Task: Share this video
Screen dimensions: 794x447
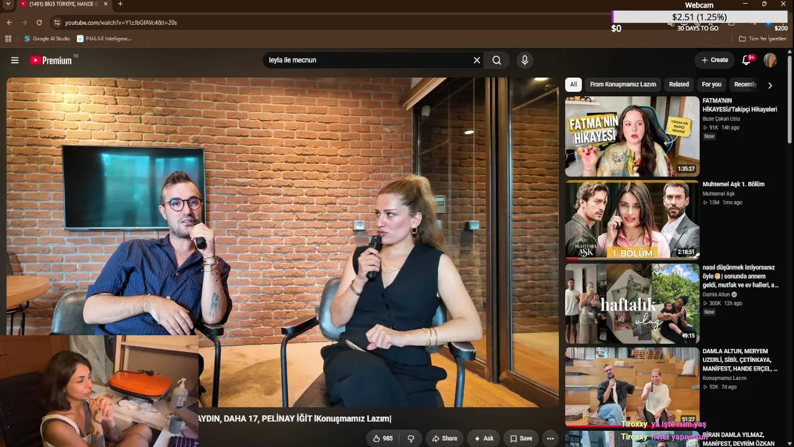Action: [445, 438]
